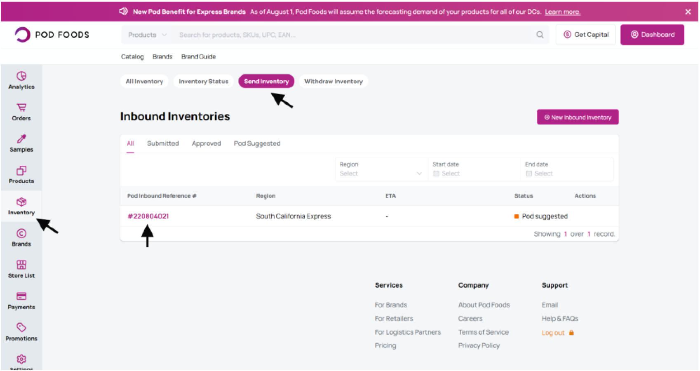The height and width of the screenshot is (371, 700).
Task: Select the Send Inventory tab
Action: [266, 82]
